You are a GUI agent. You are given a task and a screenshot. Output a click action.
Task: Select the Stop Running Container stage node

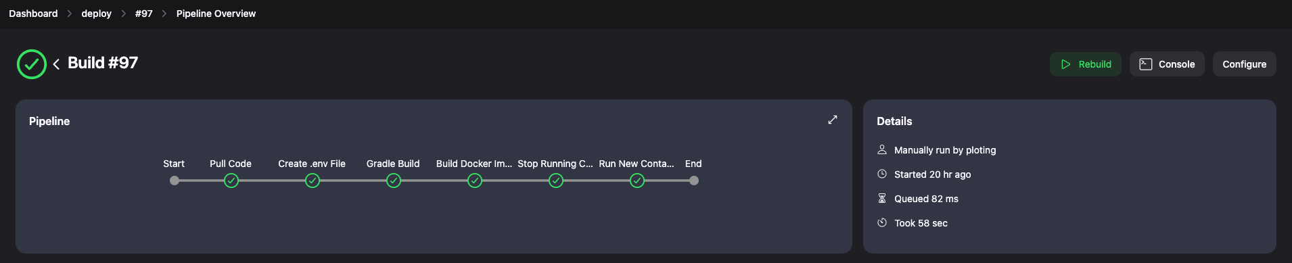(556, 181)
